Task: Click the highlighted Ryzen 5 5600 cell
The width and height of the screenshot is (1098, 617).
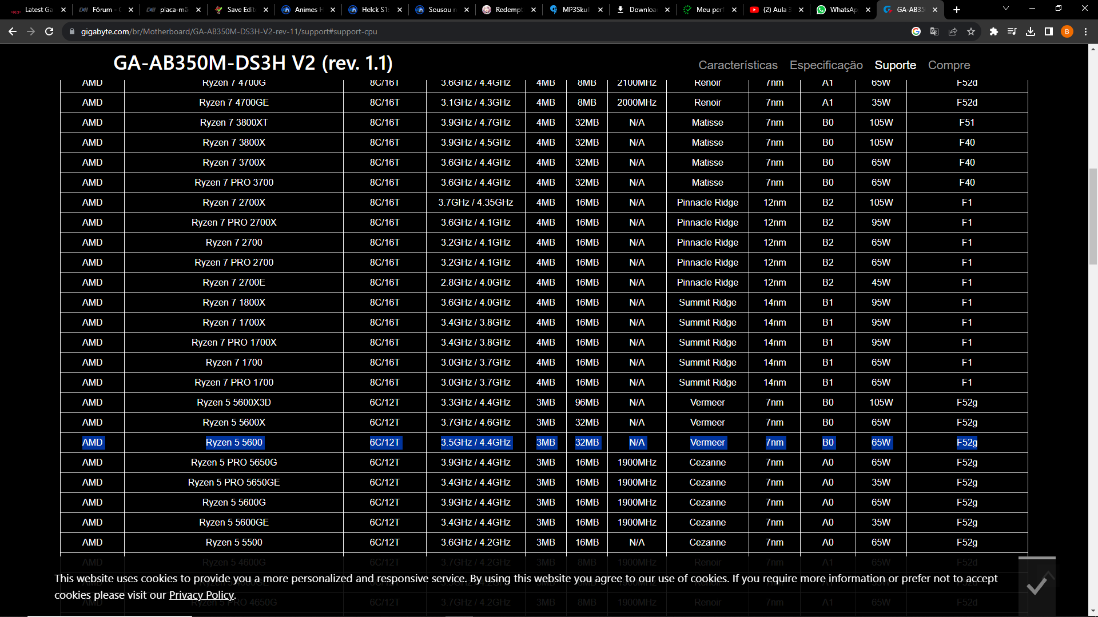Action: coord(234,442)
